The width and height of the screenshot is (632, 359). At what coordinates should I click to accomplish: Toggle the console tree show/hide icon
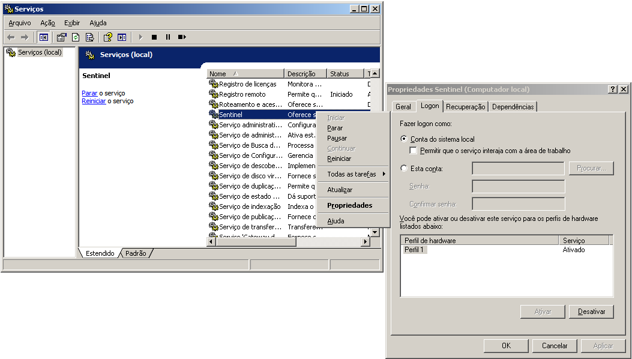click(43, 37)
